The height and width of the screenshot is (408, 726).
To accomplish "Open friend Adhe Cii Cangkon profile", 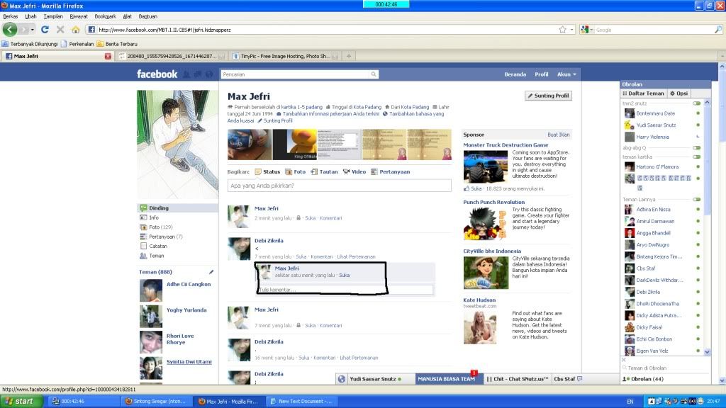I will click(189, 285).
